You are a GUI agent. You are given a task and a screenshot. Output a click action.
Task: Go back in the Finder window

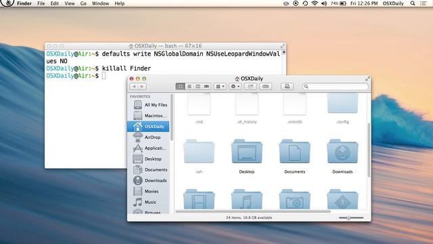[134, 87]
